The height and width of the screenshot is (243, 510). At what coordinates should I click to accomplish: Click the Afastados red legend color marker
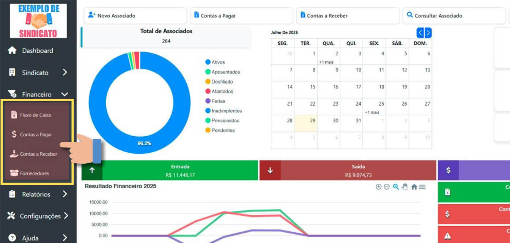[x=208, y=92]
